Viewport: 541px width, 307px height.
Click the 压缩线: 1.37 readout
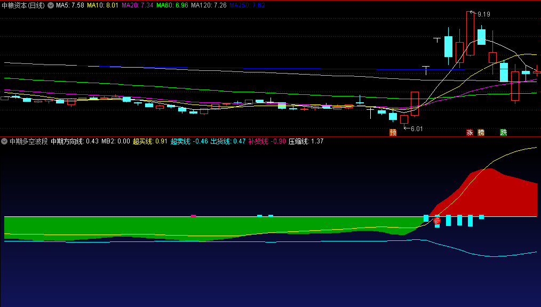click(x=306, y=141)
